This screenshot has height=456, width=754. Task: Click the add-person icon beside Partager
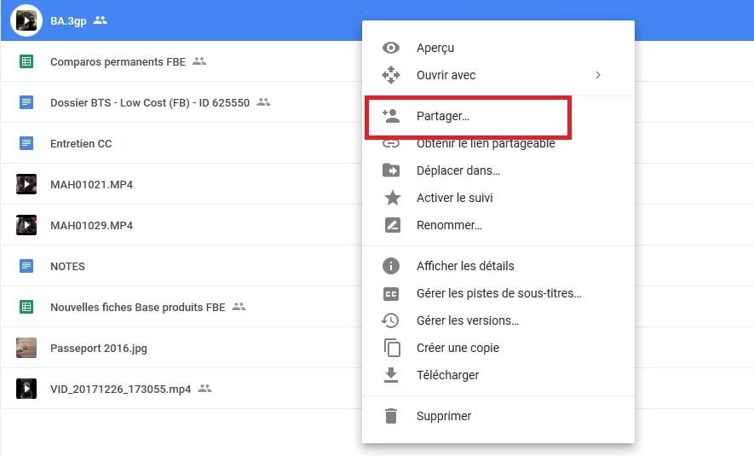[x=391, y=116]
